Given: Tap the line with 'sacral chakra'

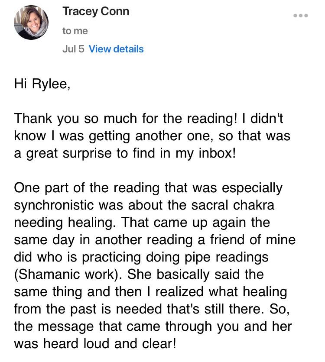Looking at the screenshot, I should [144, 205].
